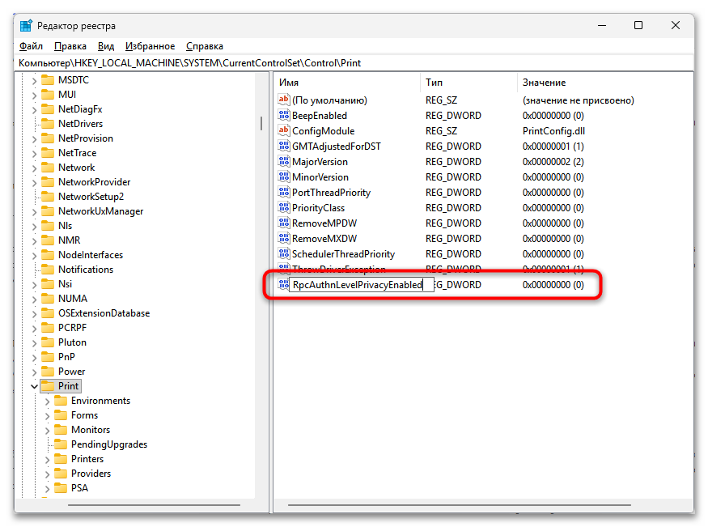Select the (По умолчанию) string value icon

(x=283, y=100)
